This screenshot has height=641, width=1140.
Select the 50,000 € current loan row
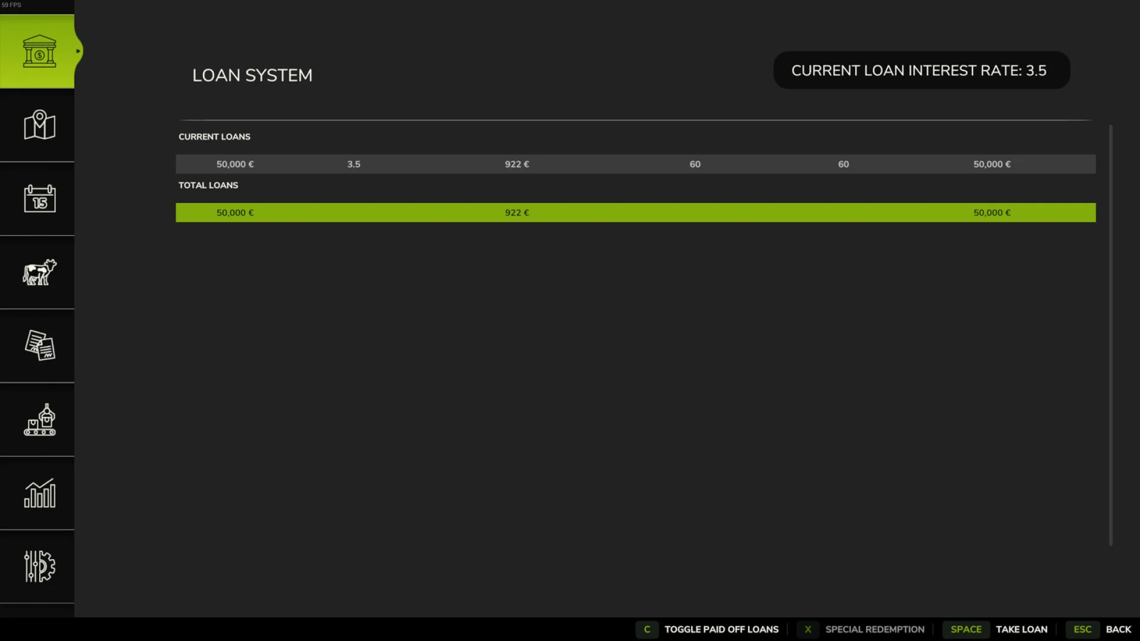point(635,164)
